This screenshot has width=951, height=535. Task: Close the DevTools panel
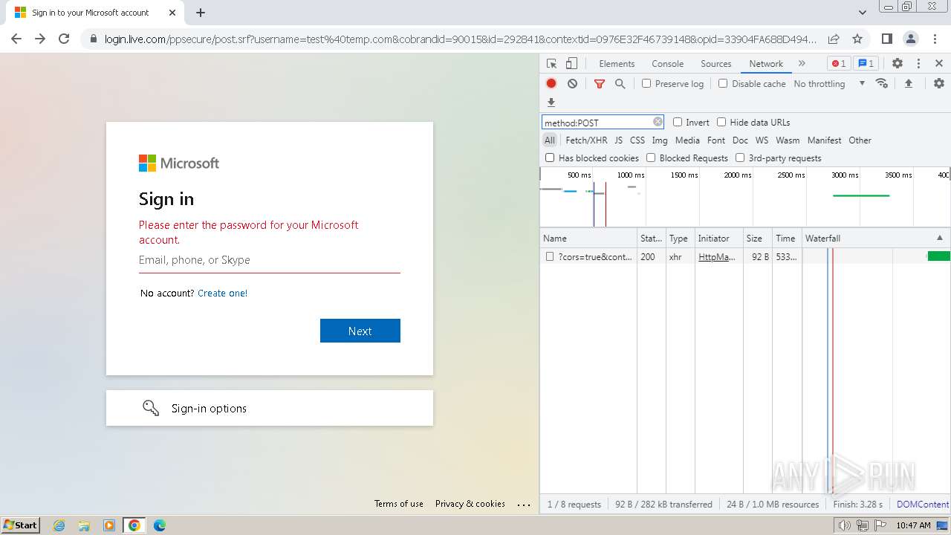(x=939, y=64)
